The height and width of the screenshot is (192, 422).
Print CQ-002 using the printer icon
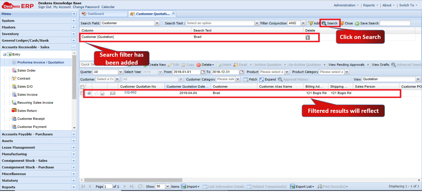[102, 93]
